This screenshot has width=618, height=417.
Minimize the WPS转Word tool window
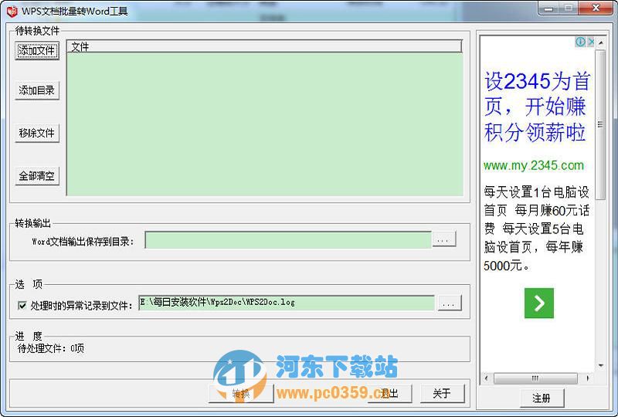pos(548,8)
